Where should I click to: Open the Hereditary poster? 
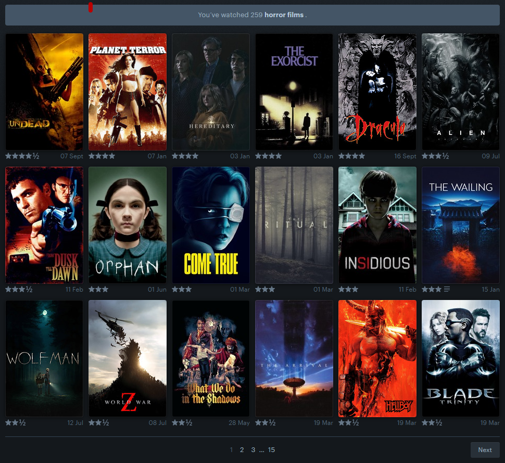(211, 92)
